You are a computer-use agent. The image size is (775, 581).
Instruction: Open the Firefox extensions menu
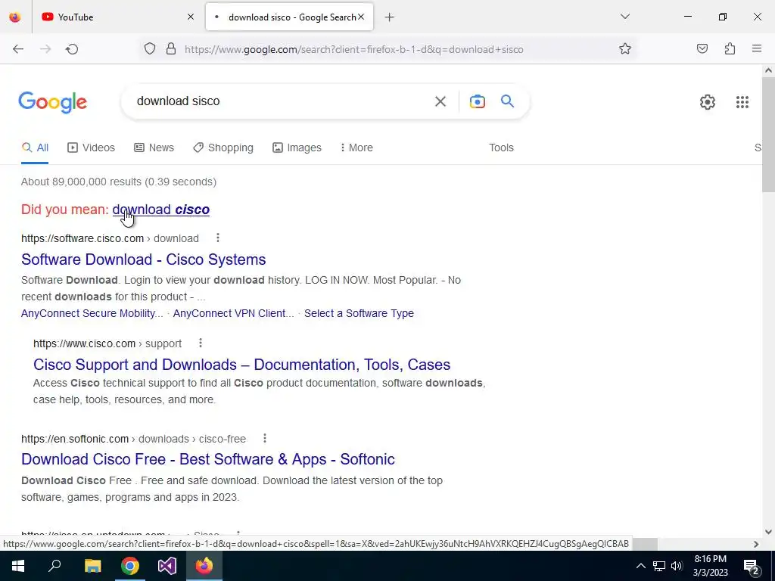(x=730, y=49)
